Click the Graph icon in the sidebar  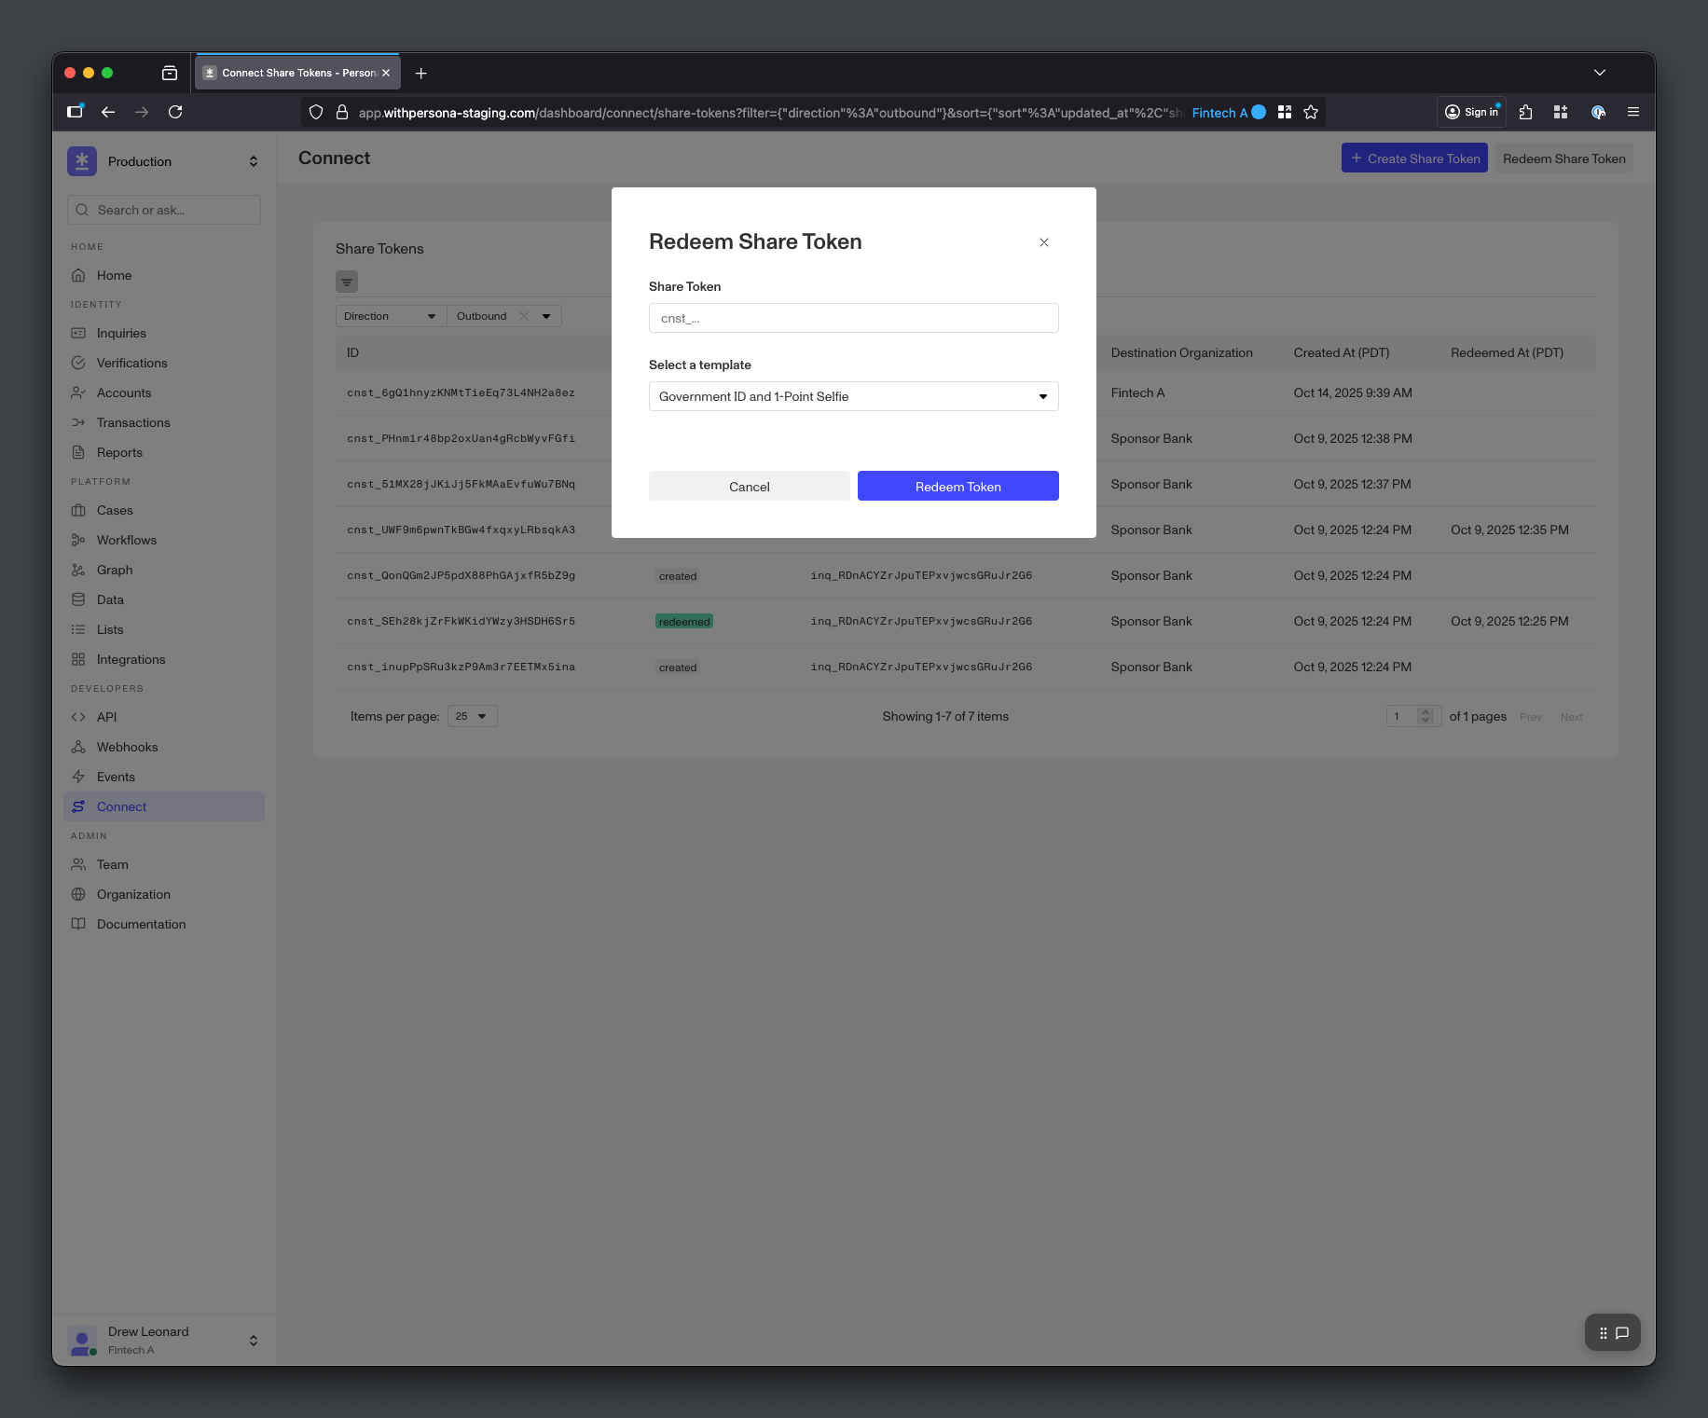coord(79,570)
